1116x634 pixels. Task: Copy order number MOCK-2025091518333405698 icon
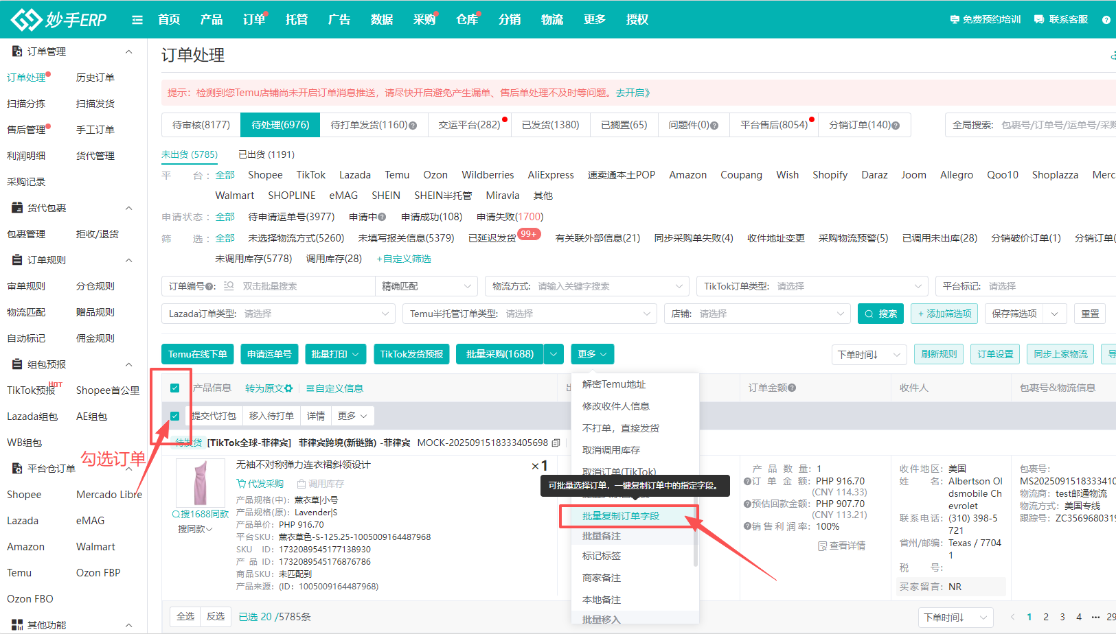(556, 443)
